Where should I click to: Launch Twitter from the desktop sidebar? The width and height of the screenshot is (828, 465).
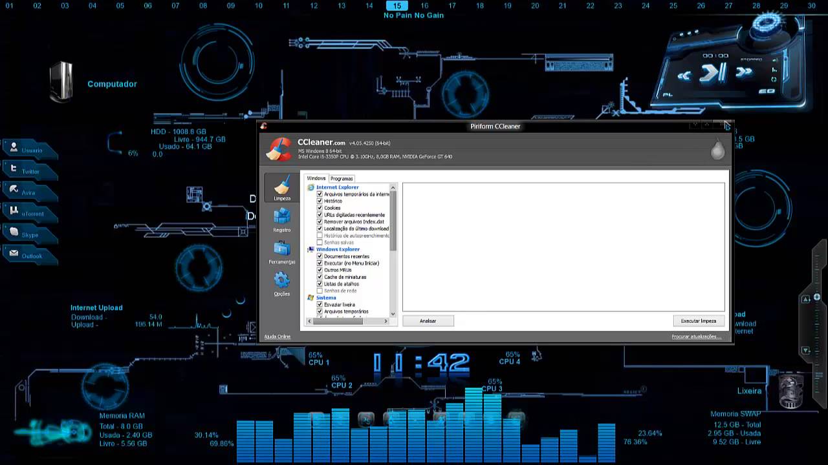(30, 170)
